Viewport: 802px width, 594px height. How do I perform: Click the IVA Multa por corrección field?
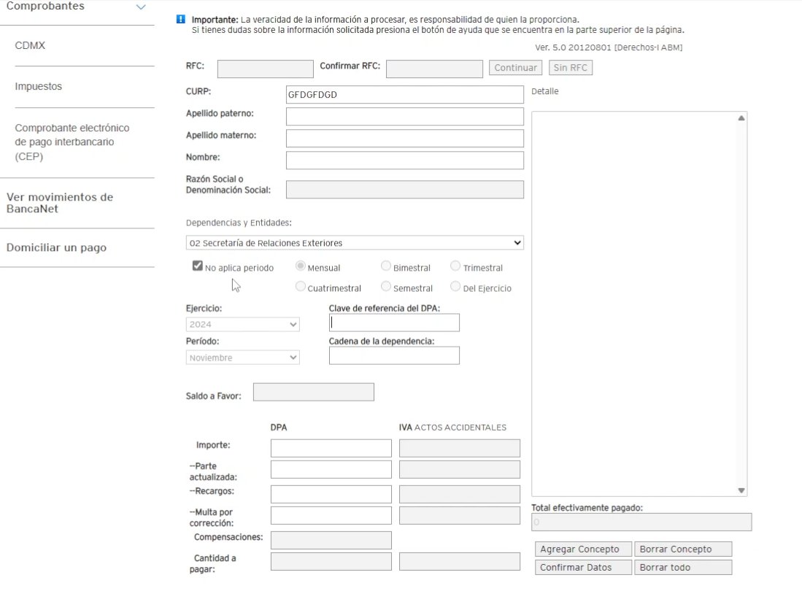(x=460, y=515)
